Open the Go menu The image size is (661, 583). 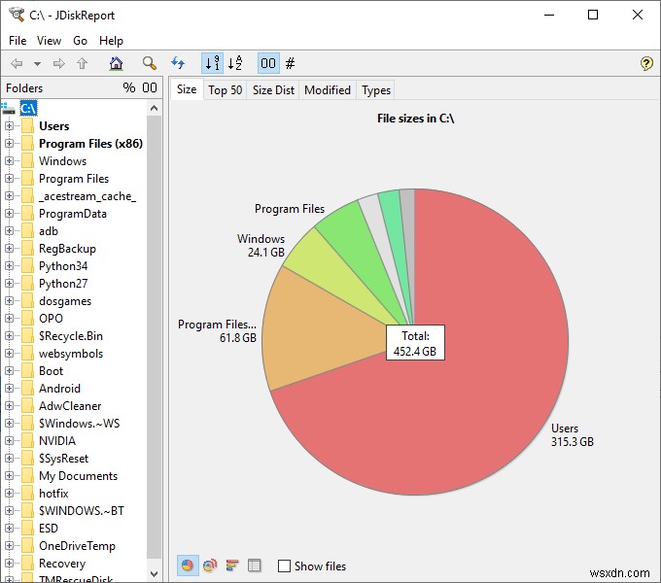click(x=80, y=41)
